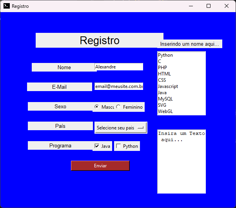Click the 'Inserindo um nome aqui...' label
Image resolution: width=236 pixels, height=208 pixels.
click(x=190, y=44)
